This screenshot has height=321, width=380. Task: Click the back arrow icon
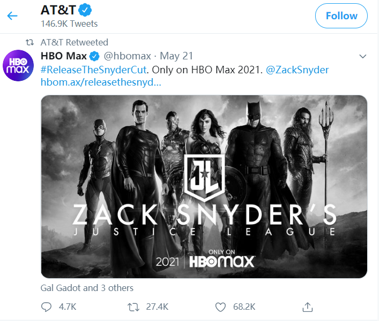coord(12,16)
